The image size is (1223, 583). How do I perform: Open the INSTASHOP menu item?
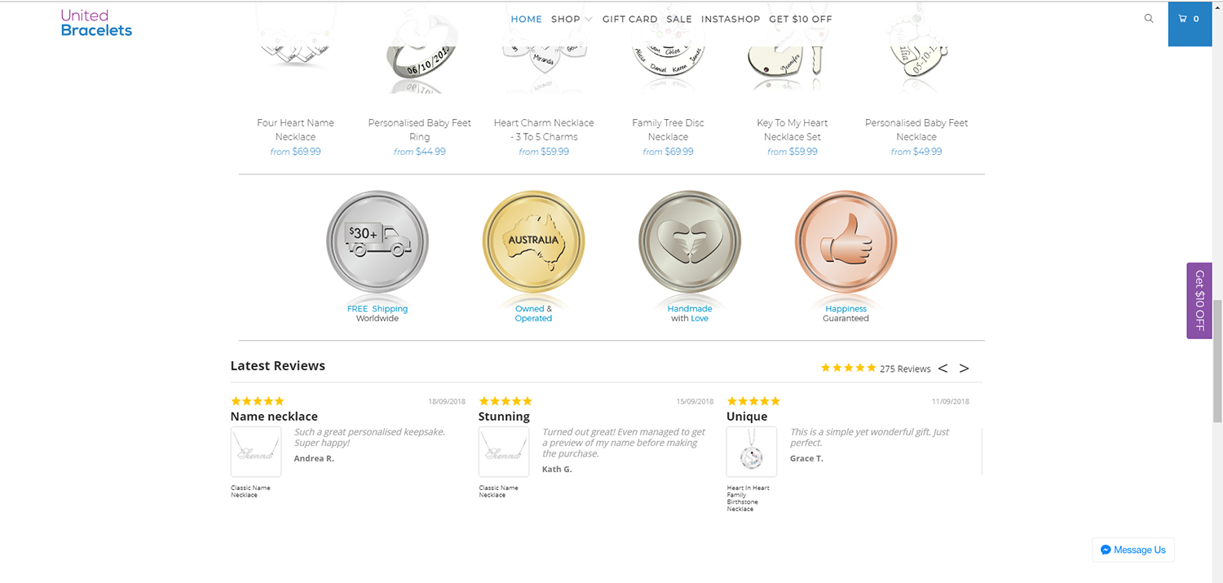[x=731, y=19]
